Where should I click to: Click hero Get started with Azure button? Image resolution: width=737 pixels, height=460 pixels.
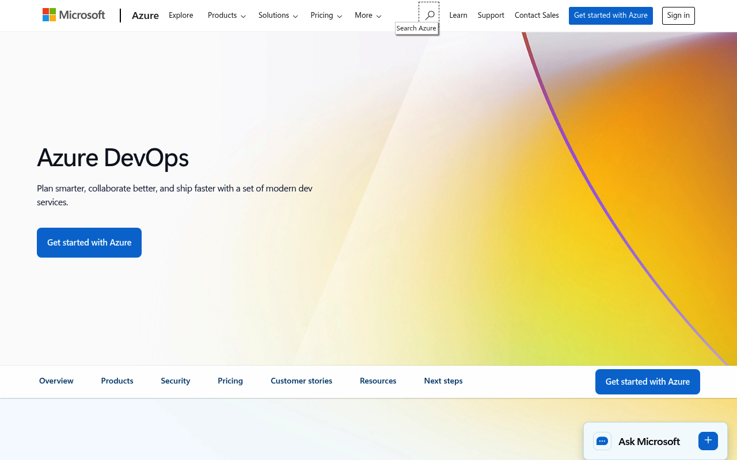(89, 243)
